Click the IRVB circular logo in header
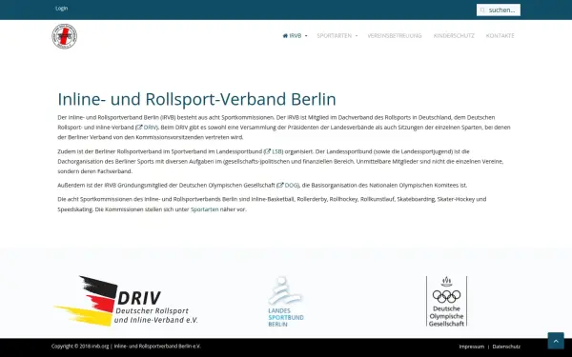The height and width of the screenshot is (357, 572). [64, 36]
